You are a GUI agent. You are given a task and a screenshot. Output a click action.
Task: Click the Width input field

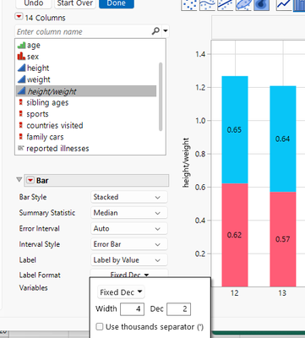pos(132,309)
